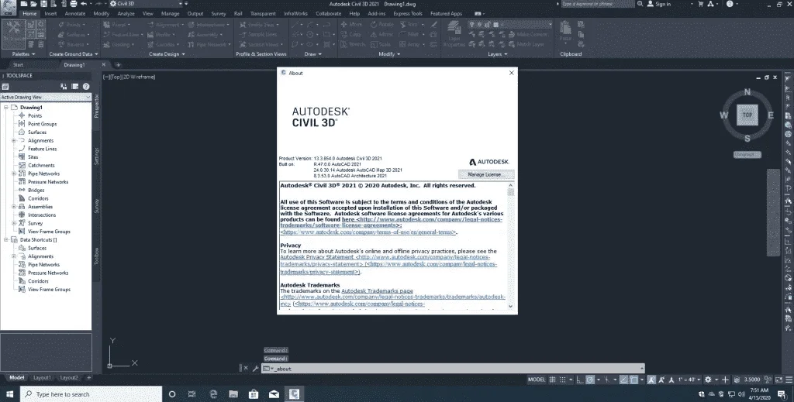The width and height of the screenshot is (794, 402).
Task: Click the TOP face of the ViewCube
Action: point(747,115)
